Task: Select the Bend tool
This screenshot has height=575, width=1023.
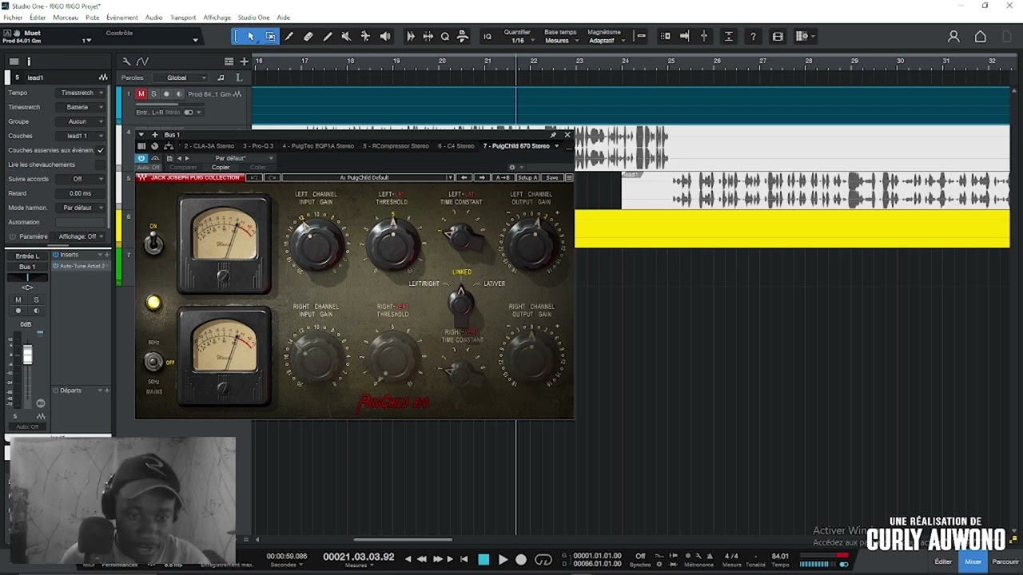Action: click(365, 36)
